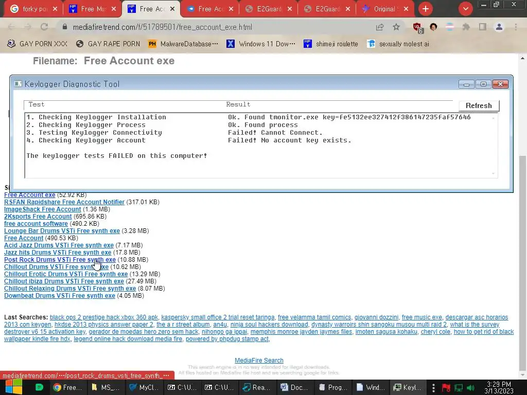Click the lock icon in address bar
This screenshot has width=527, height=395.
point(65,27)
